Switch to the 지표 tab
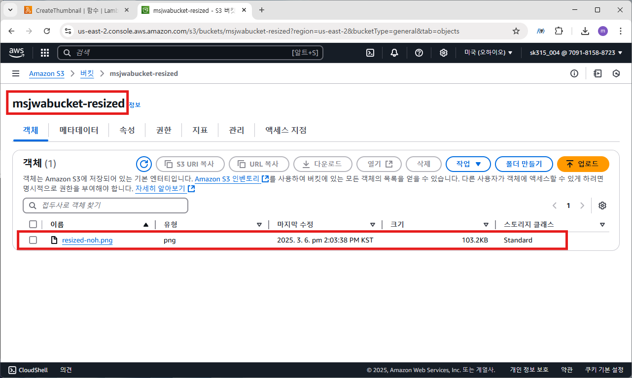Screen dimensions: 632x378 point(200,130)
